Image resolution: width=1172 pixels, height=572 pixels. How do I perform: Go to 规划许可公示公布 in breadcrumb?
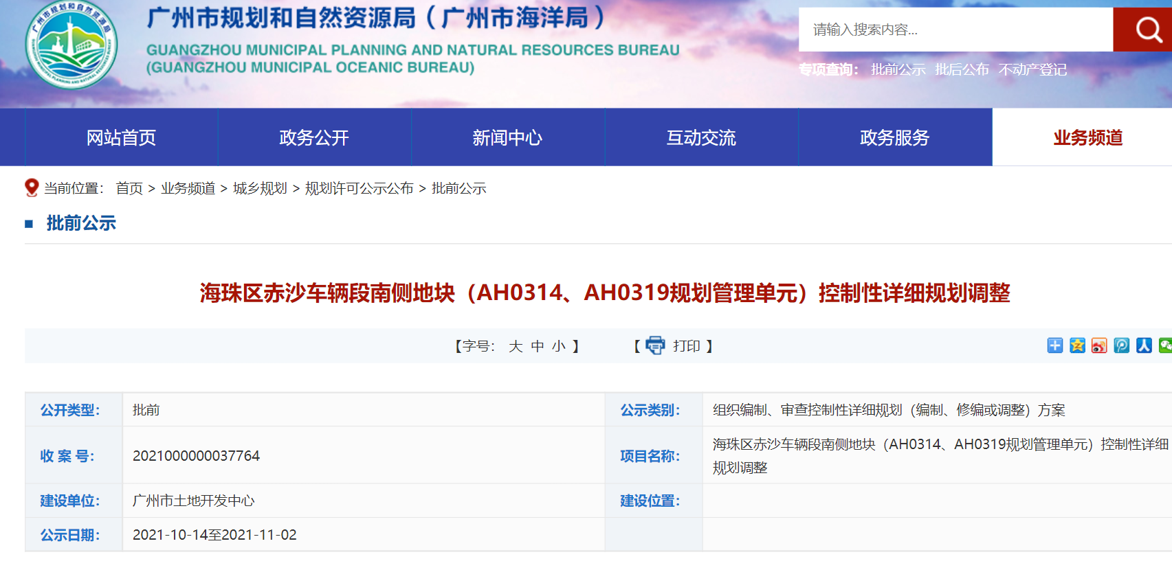pos(360,188)
